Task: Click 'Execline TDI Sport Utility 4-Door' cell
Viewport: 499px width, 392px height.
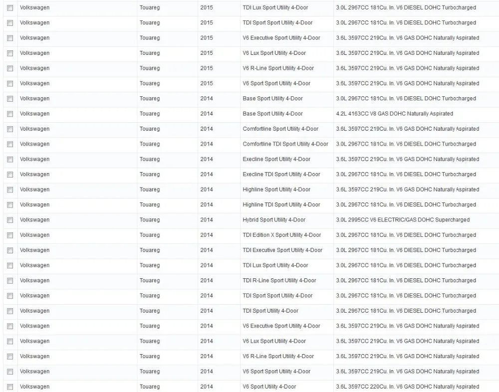Action: click(281, 175)
